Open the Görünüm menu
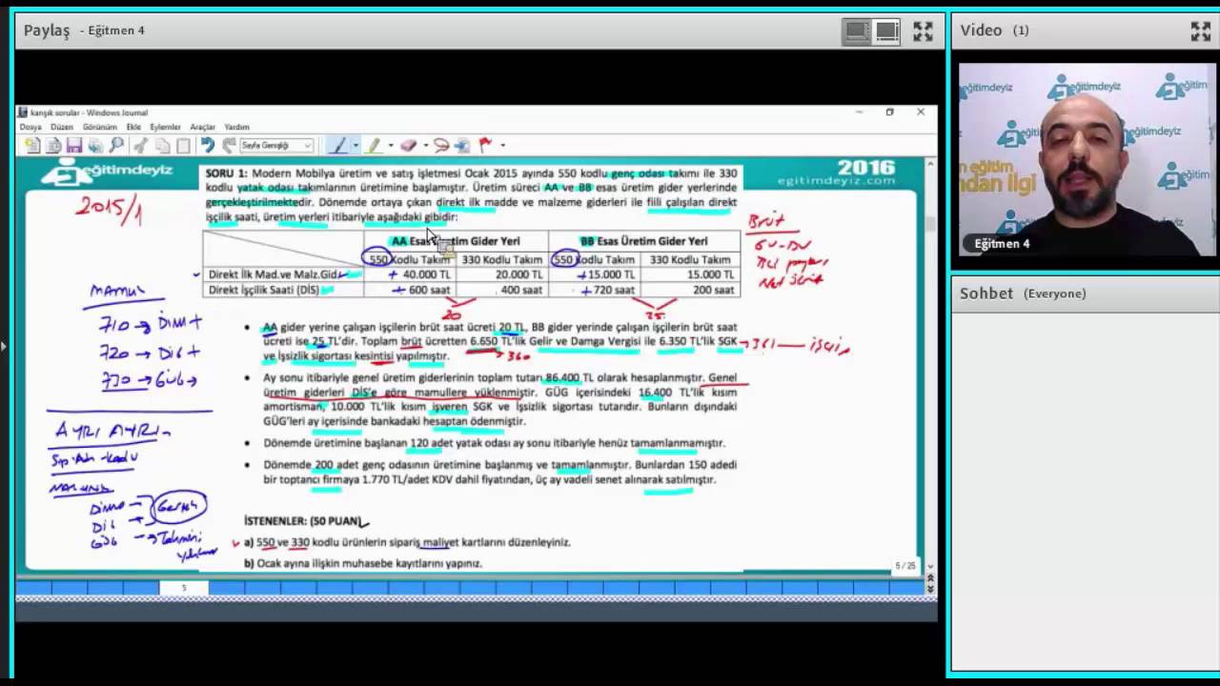 [x=100, y=127]
